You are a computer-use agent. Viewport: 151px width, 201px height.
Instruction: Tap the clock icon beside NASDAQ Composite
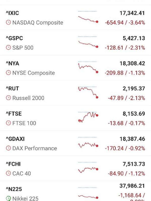(x=8, y=22)
